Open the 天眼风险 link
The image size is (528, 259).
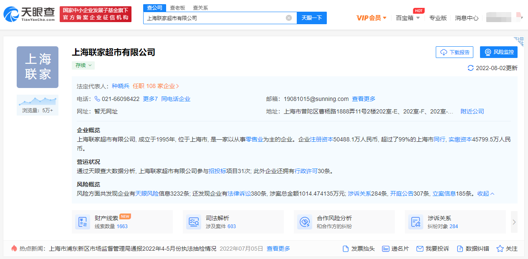click(147, 194)
